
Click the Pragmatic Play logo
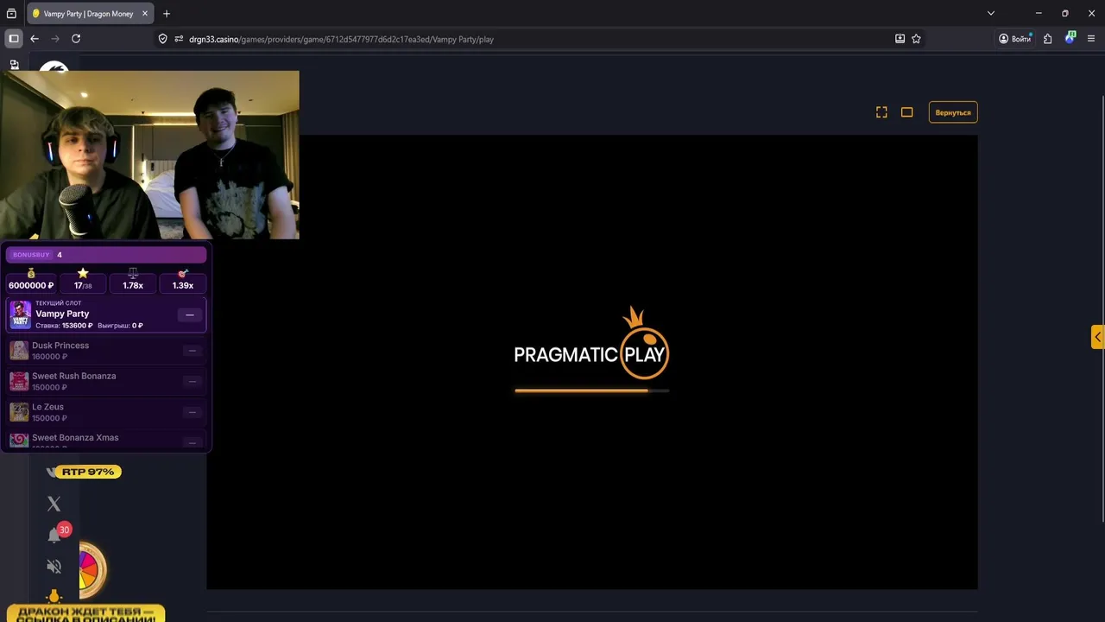coord(591,344)
